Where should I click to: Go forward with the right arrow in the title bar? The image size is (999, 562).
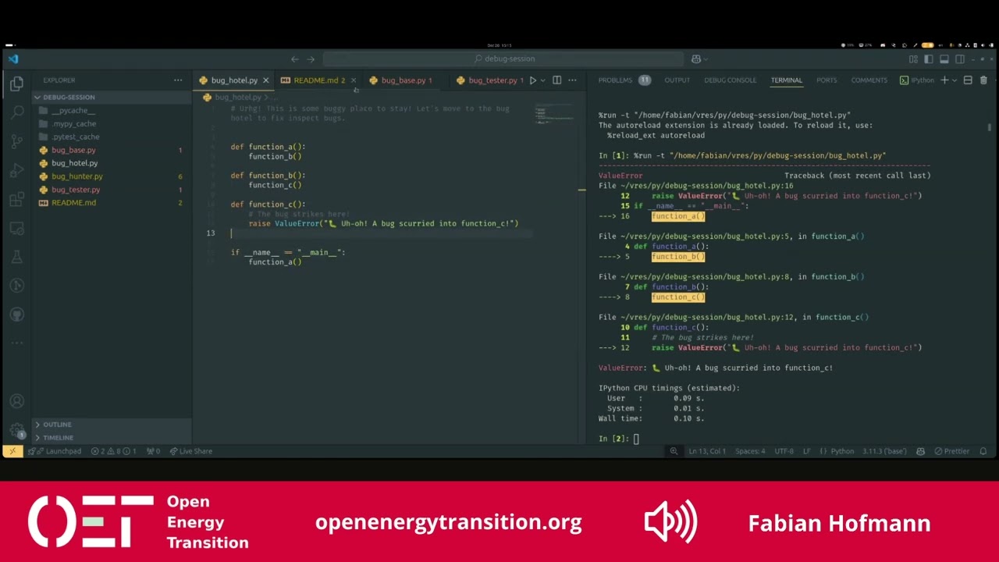[x=310, y=59]
